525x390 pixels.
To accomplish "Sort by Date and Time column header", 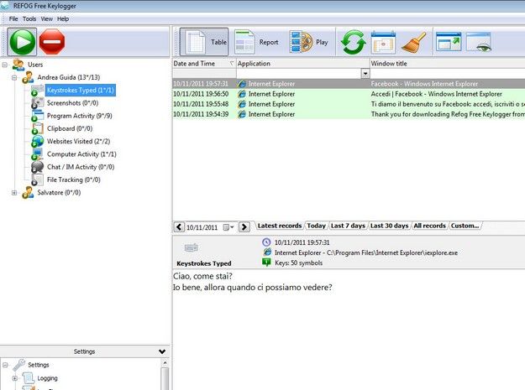I will pos(204,64).
